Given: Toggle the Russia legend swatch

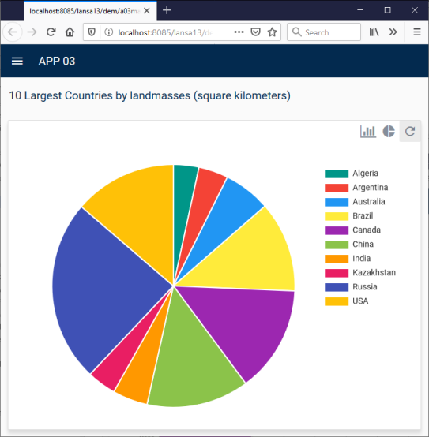Looking at the screenshot, I should pyautogui.click(x=337, y=287).
